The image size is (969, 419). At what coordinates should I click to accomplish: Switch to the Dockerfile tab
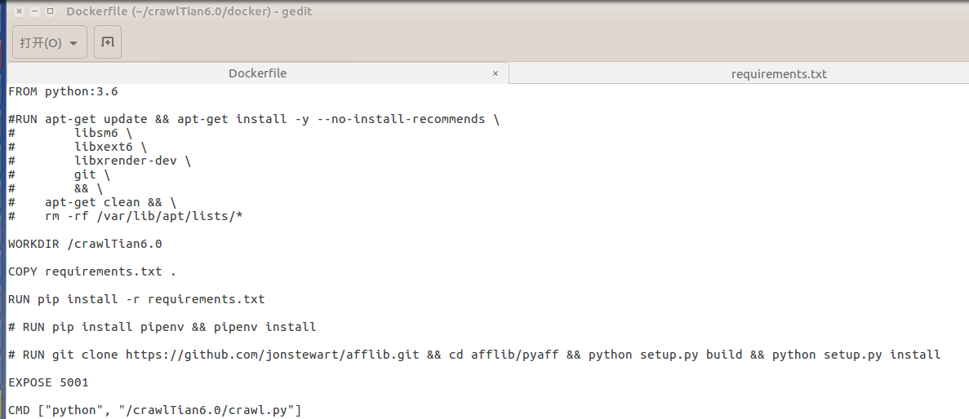pyautogui.click(x=257, y=73)
